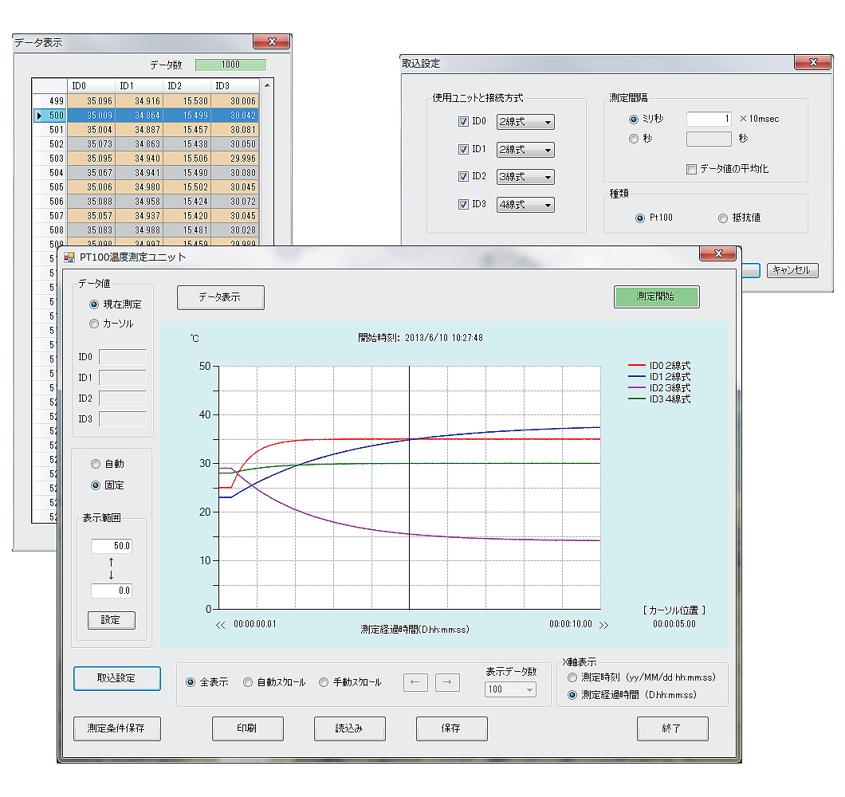This screenshot has height=797, width=845.
Task: Open the ID2 wiring type dropdown
Action: (525, 177)
